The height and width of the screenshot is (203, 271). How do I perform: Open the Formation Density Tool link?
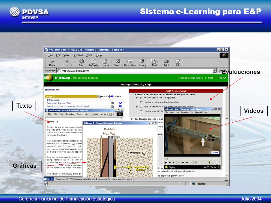click(x=59, y=103)
